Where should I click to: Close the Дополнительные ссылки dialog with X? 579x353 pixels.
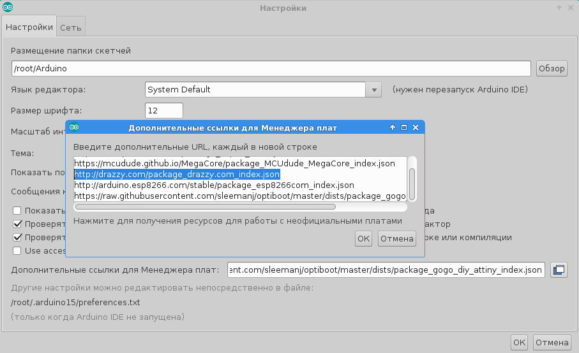coord(416,128)
